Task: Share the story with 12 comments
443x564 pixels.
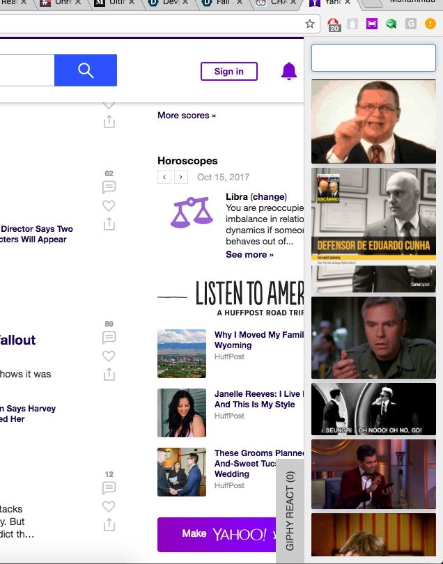Action: pos(109,524)
